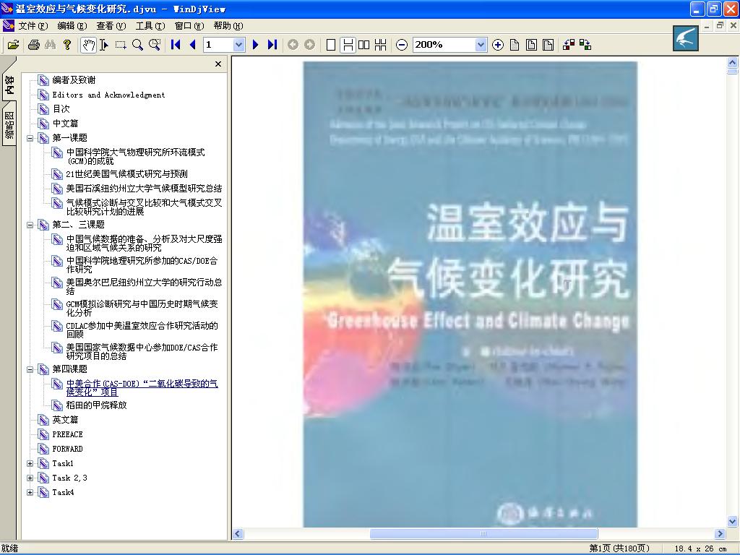Open the 21世纪美国气候模式研究与预测 bookmark
This screenshot has width=740, height=555.
[126, 174]
